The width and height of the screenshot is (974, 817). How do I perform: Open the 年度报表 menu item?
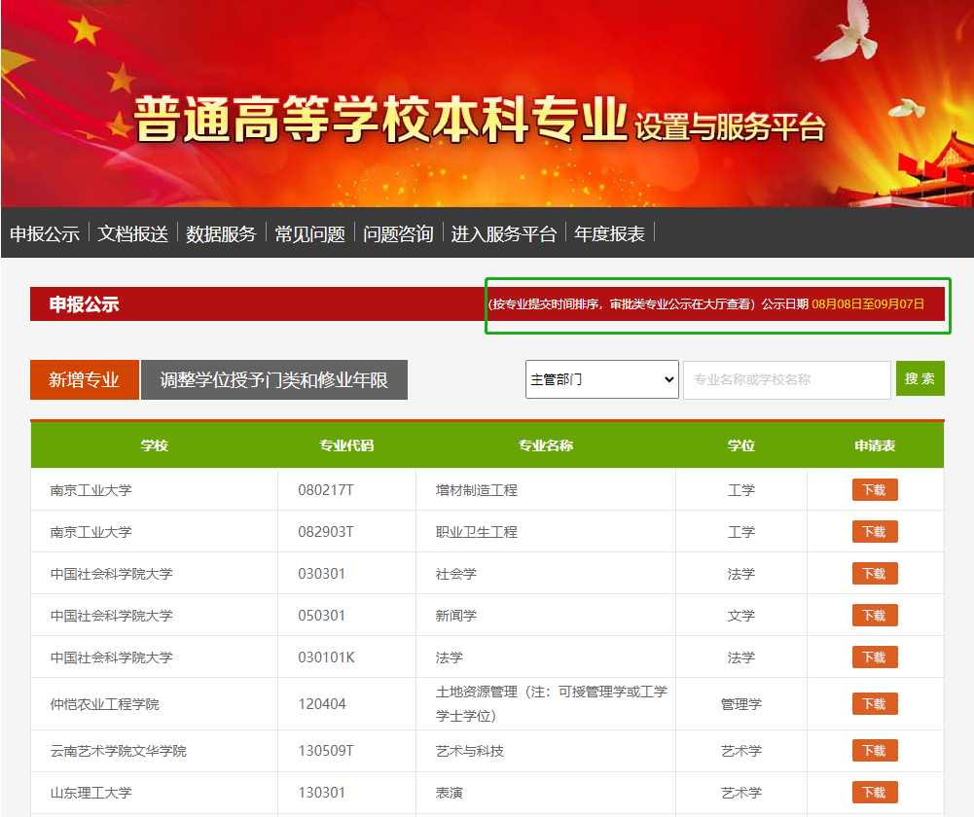(x=609, y=233)
